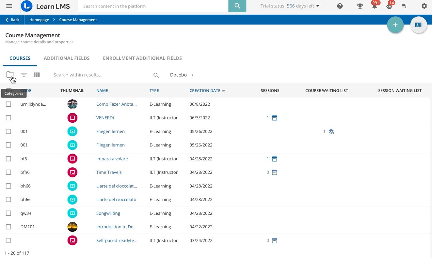Click the Search within results field
This screenshot has width=432, height=258.
[x=101, y=75]
